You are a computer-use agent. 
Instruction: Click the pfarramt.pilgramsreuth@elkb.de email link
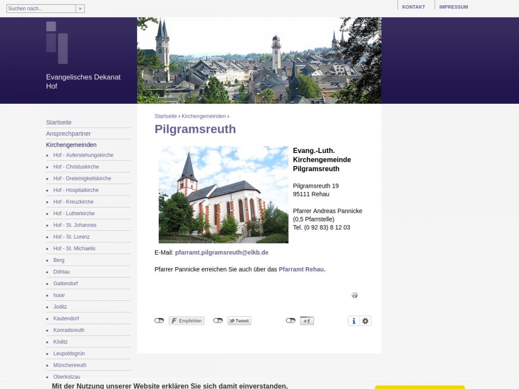[222, 253]
